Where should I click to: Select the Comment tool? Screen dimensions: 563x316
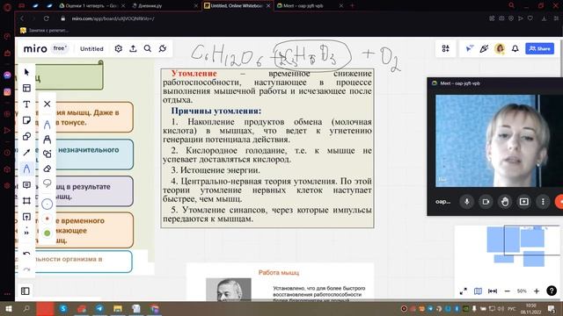coord(26,185)
